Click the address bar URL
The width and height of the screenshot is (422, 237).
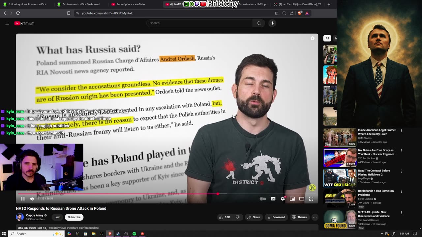point(107,13)
